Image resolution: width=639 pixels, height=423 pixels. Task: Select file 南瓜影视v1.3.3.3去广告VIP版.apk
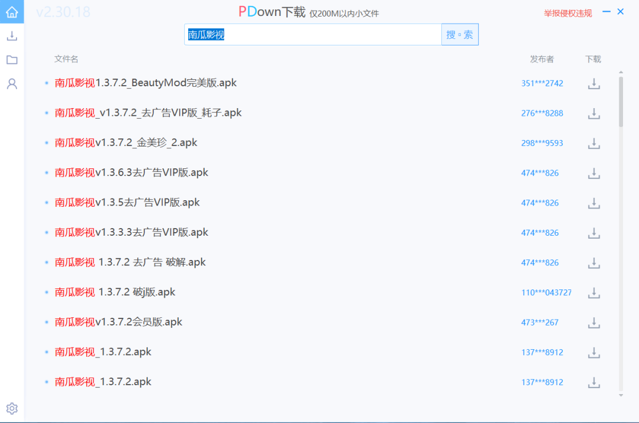pyautogui.click(x=131, y=232)
